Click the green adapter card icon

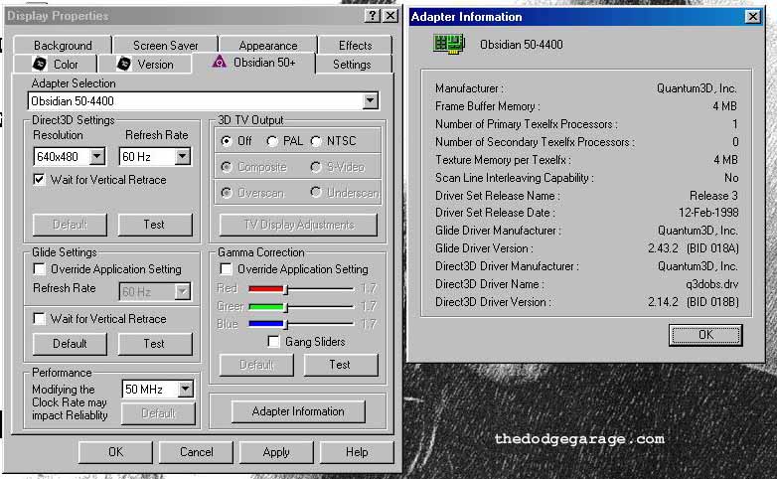[449, 44]
